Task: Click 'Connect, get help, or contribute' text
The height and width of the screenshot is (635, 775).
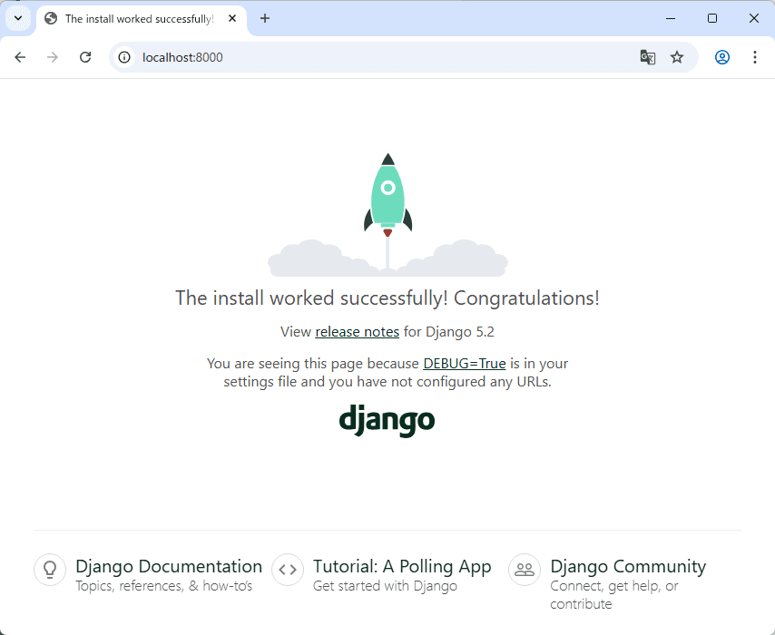Action: pos(613,595)
